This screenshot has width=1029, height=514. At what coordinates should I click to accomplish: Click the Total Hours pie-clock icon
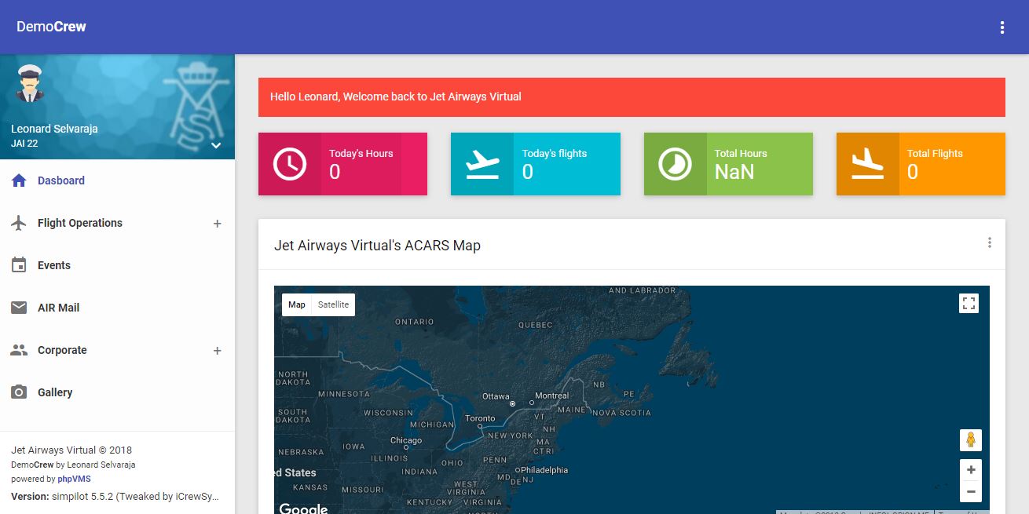[x=676, y=164]
